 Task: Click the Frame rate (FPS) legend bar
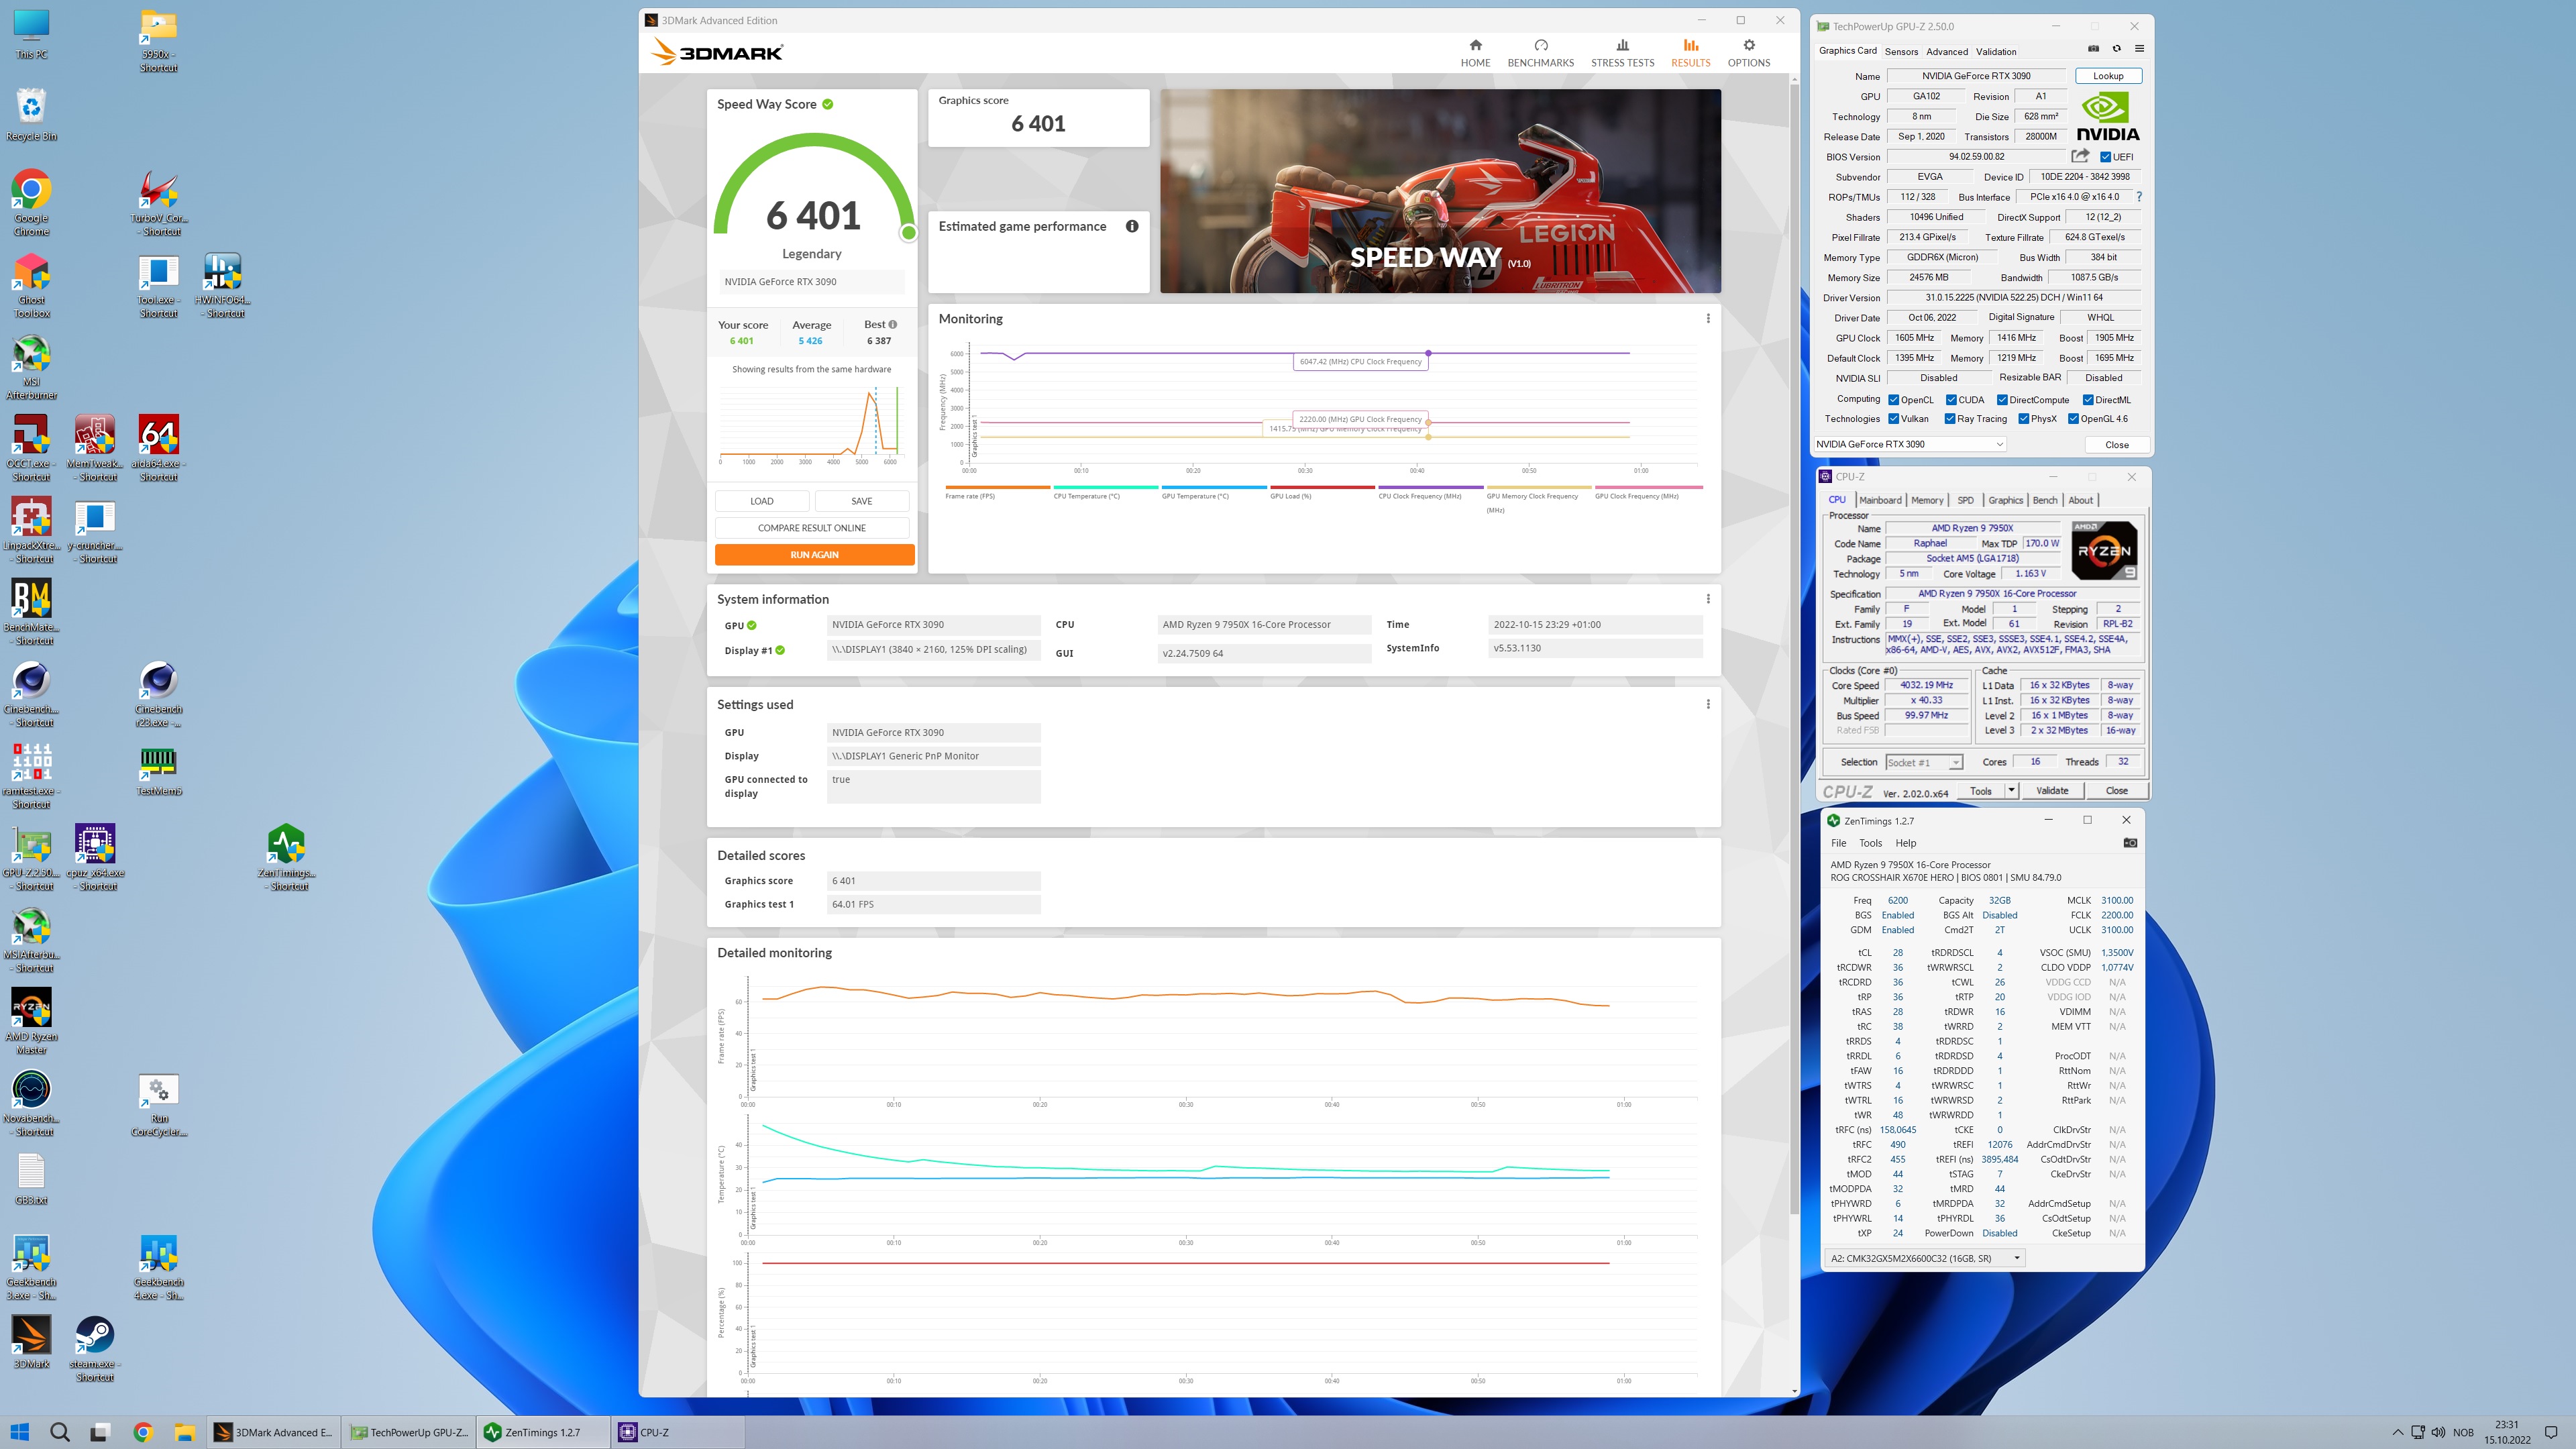pos(997,488)
